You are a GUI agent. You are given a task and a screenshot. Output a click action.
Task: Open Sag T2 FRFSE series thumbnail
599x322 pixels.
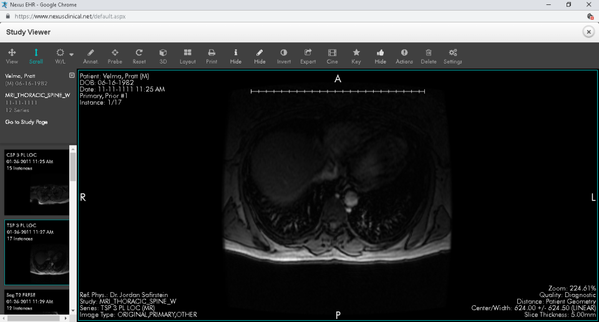click(x=37, y=302)
